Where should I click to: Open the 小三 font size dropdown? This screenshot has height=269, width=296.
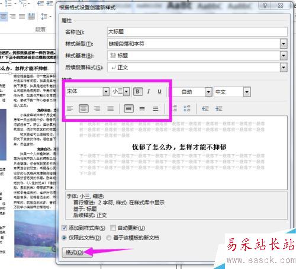tap(127, 91)
